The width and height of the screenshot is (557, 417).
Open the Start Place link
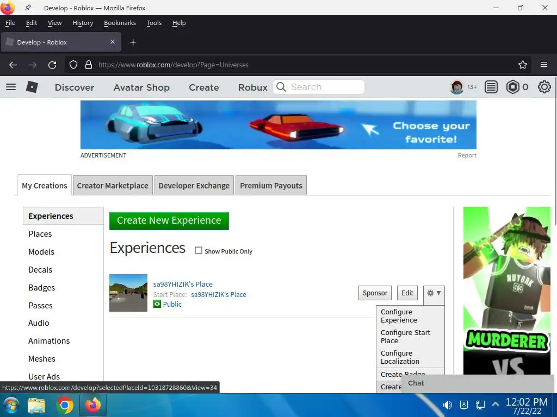point(219,294)
